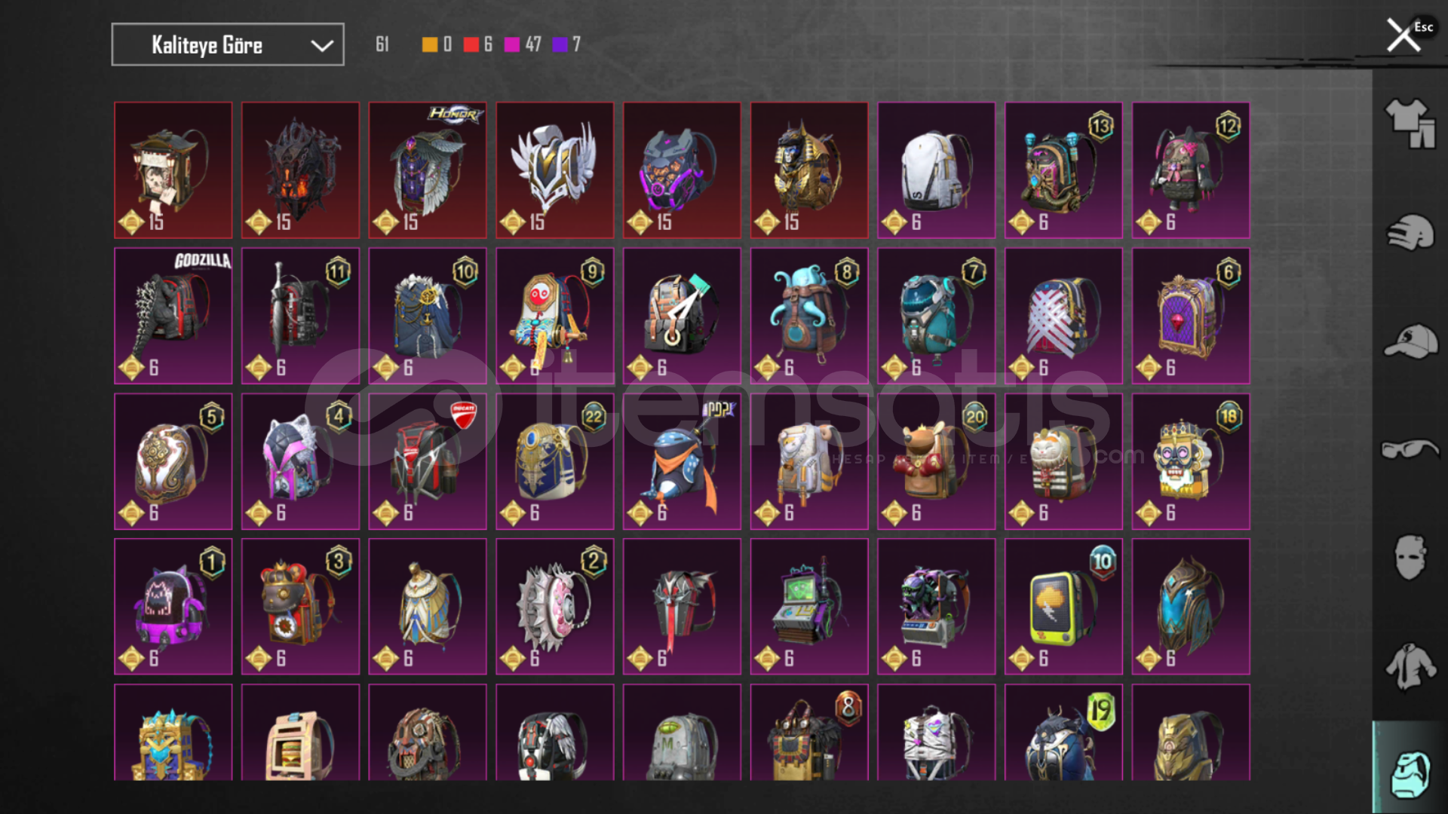Expand the Kaliteye Göre sort dropdown
Image resolution: width=1448 pixels, height=814 pixels.
(228, 44)
